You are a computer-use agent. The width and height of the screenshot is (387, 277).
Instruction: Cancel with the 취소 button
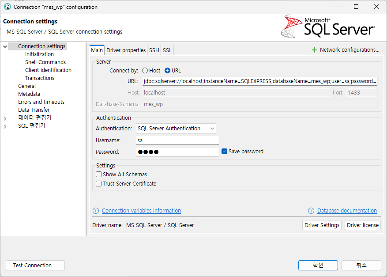[361, 265]
